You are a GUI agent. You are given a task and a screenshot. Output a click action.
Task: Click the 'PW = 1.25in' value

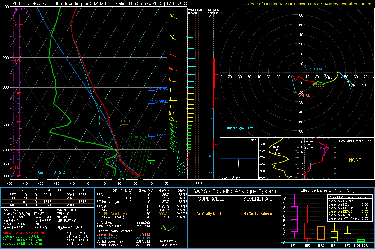12,210
